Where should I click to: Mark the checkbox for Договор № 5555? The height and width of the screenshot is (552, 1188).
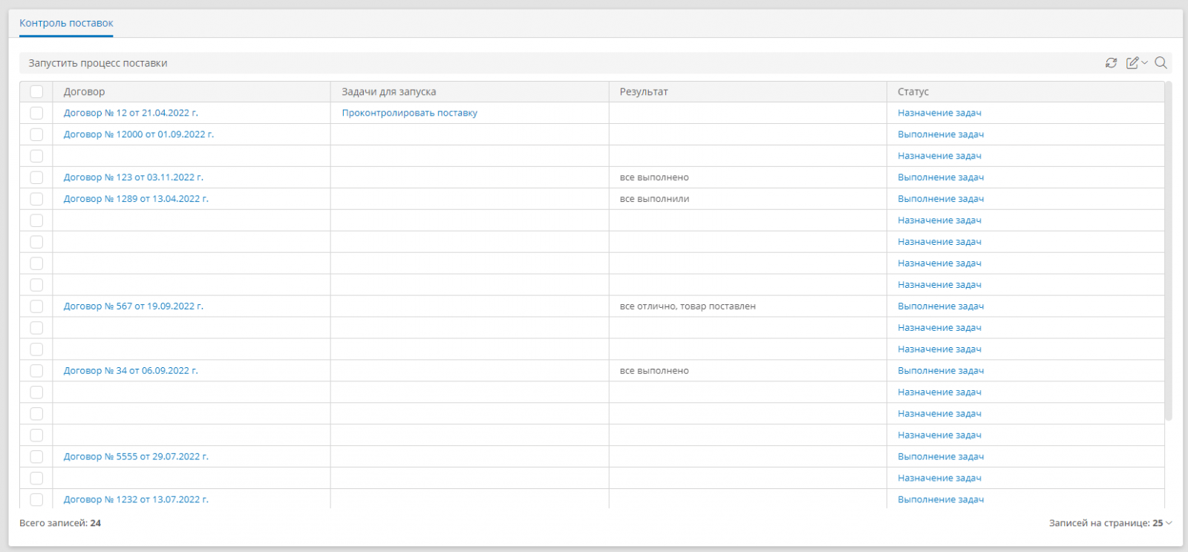36,457
